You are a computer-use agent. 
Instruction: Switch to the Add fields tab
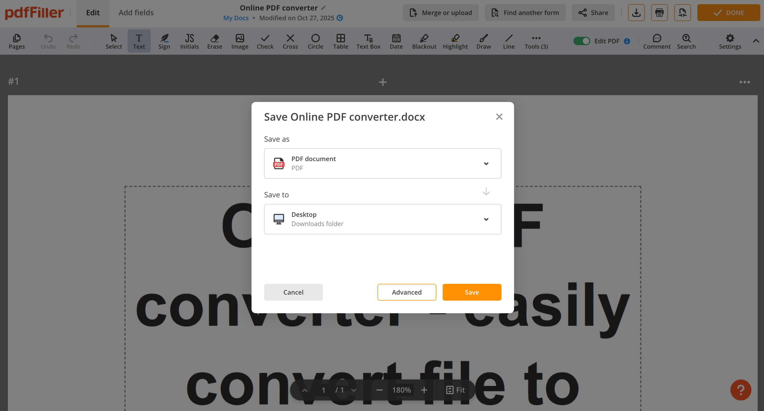click(x=136, y=12)
